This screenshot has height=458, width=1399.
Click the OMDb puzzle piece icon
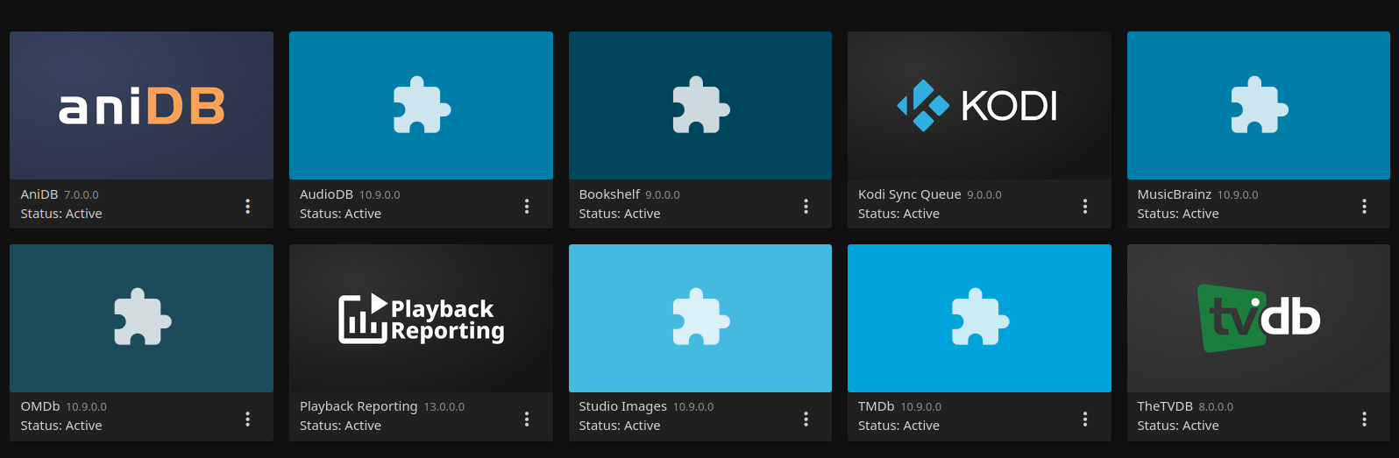point(143,318)
